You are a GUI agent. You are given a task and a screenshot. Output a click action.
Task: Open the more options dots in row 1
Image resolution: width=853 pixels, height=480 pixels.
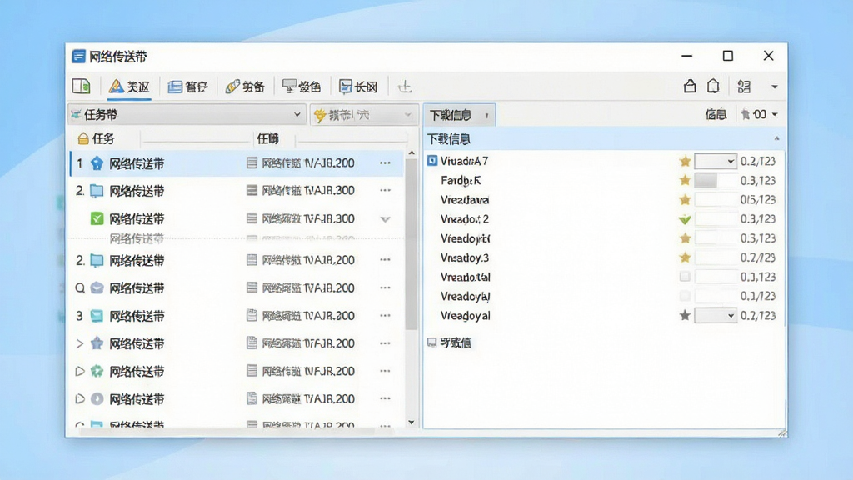pyautogui.click(x=385, y=162)
